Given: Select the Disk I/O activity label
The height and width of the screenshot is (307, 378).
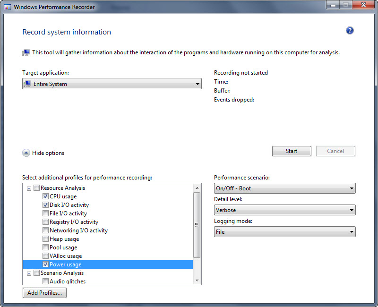Looking at the screenshot, I should point(69,205).
